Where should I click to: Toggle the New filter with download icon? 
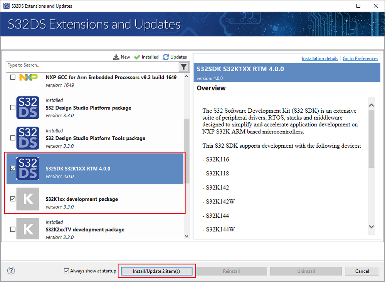tap(121, 57)
